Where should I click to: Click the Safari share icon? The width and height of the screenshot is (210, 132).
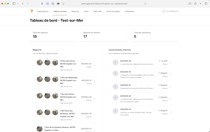click(195, 4)
